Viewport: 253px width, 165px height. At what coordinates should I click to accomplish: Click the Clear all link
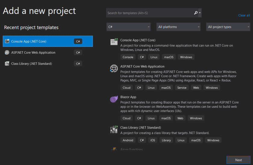[244, 15]
